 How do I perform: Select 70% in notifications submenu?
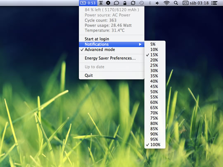pos(155,113)
